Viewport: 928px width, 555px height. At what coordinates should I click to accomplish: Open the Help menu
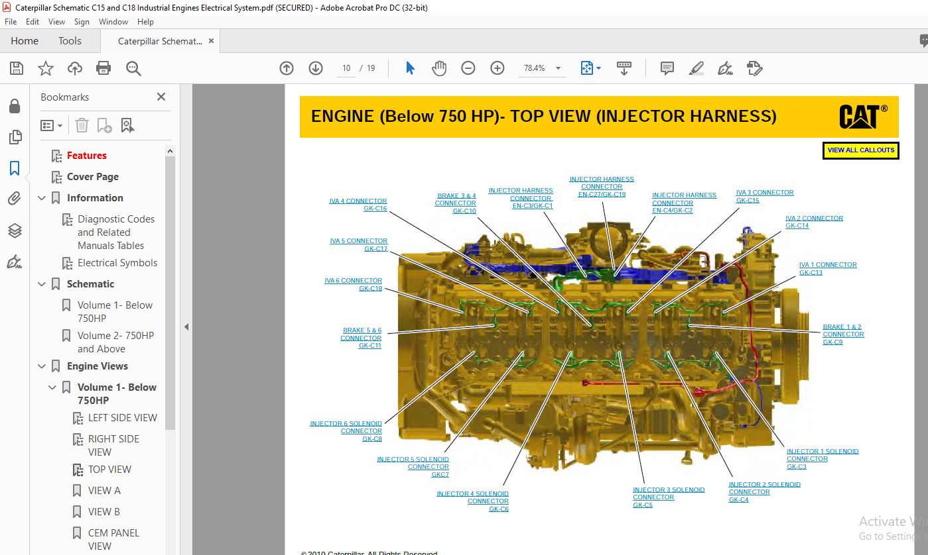point(145,22)
